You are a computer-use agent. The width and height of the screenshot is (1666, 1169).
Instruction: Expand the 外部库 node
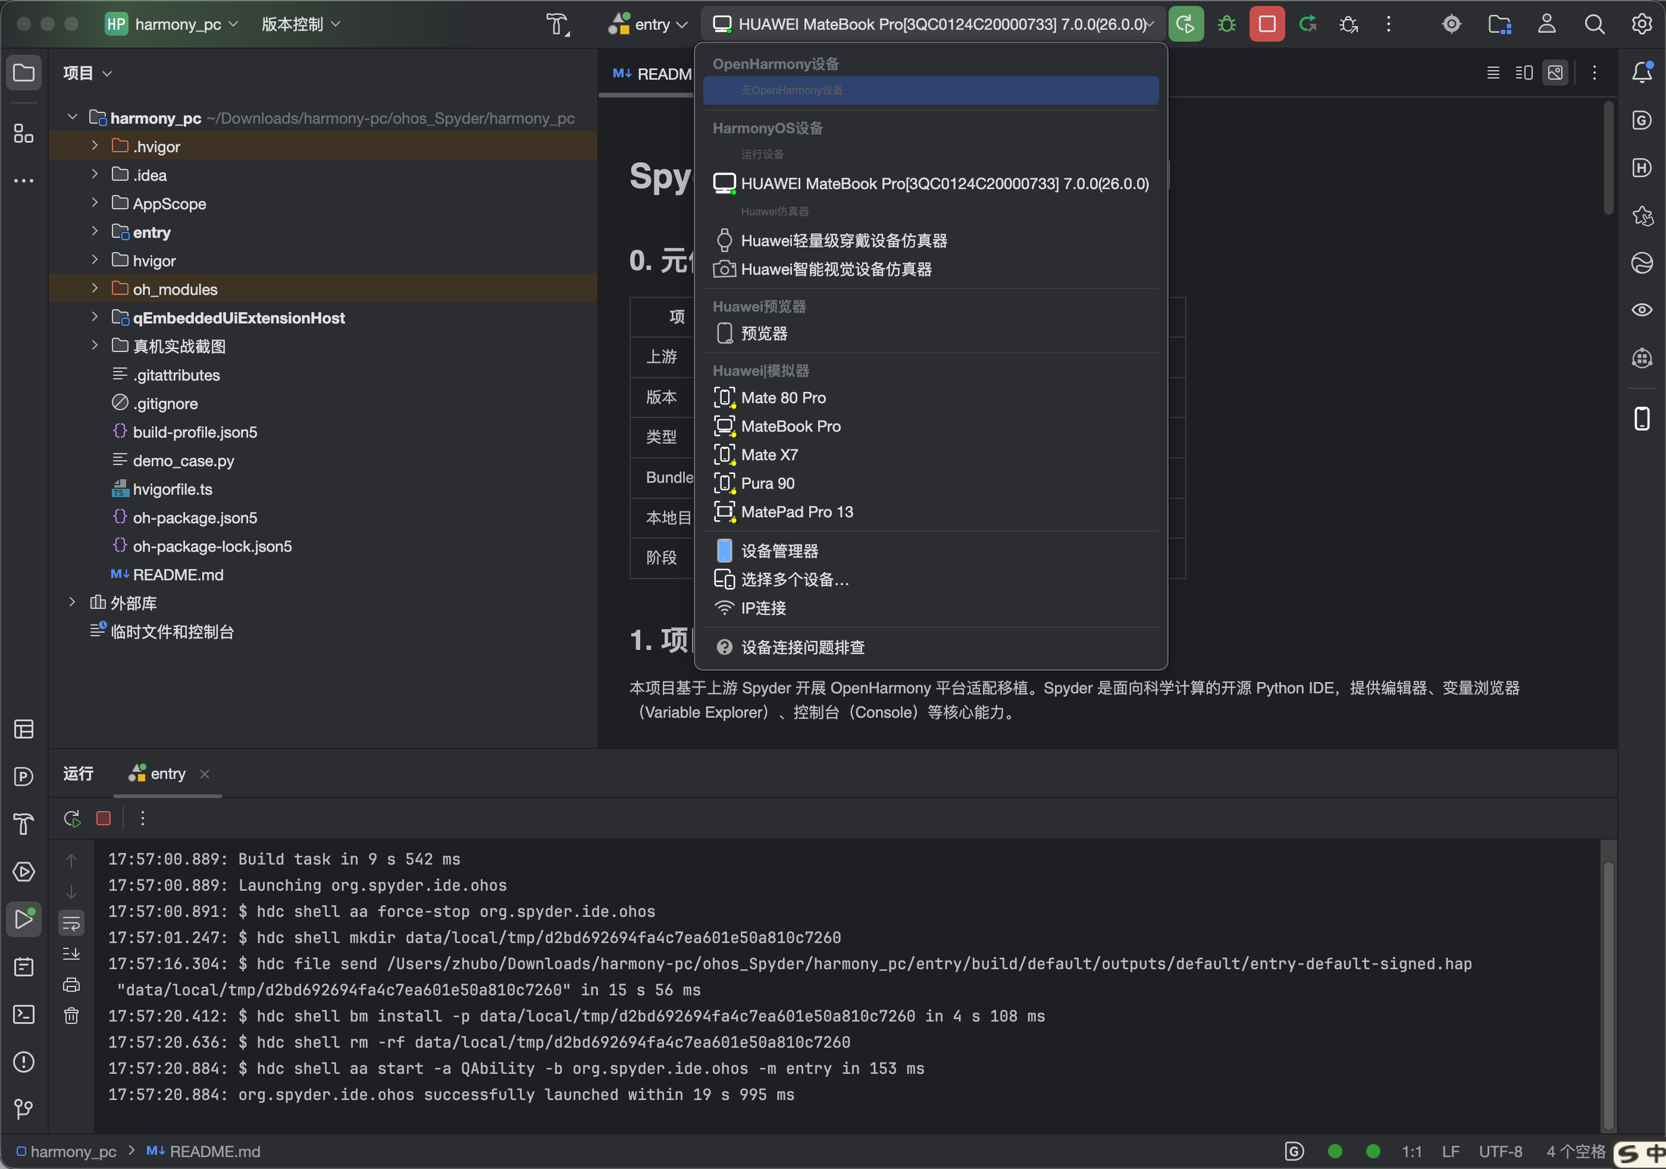click(72, 602)
